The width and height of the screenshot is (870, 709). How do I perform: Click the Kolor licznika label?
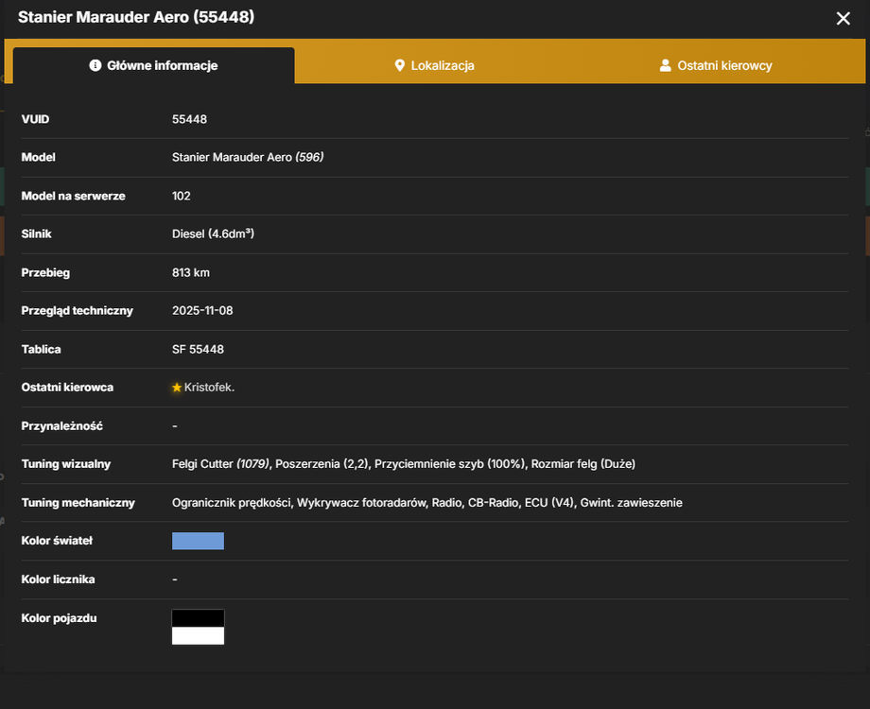(x=59, y=579)
